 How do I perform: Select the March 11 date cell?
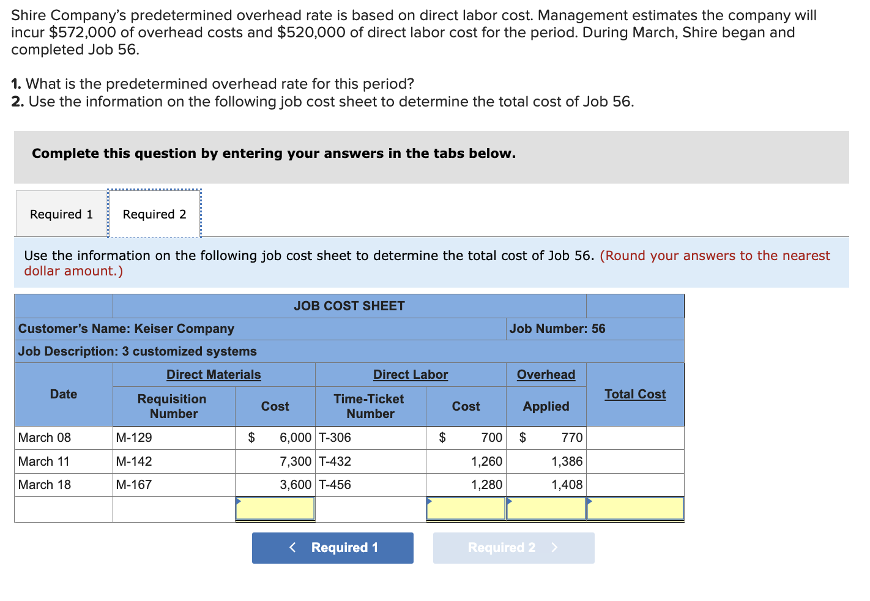point(64,461)
